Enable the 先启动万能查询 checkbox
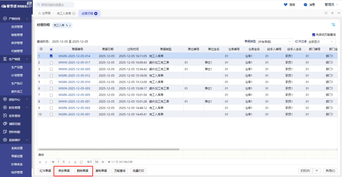342x177 pixels. (314, 35)
